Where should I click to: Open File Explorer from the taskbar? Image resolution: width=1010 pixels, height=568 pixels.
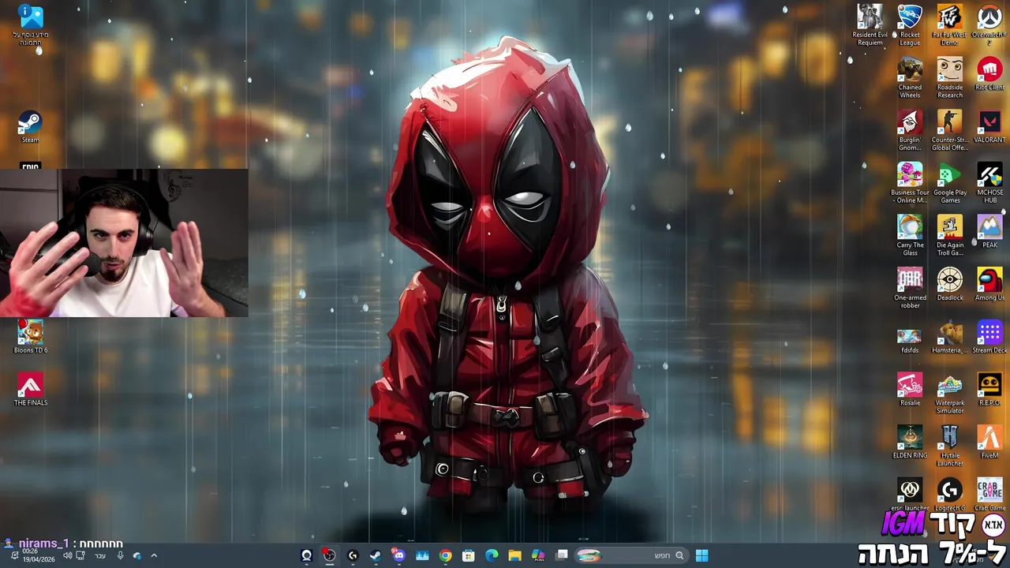514,555
